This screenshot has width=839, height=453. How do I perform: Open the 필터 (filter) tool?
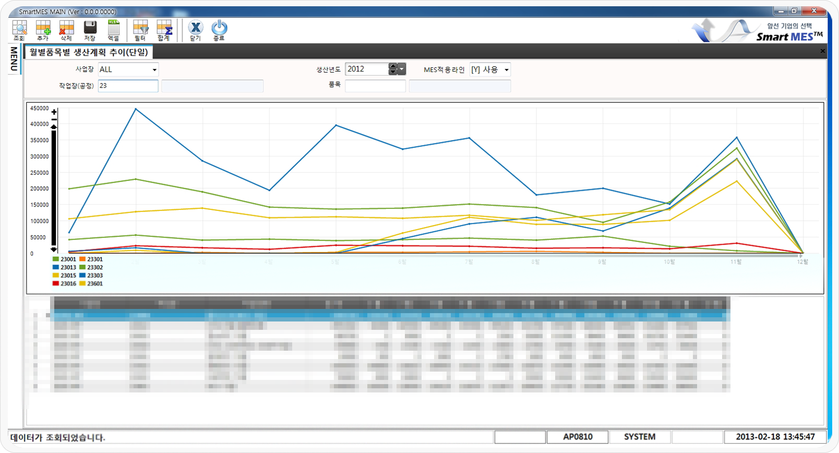point(140,30)
